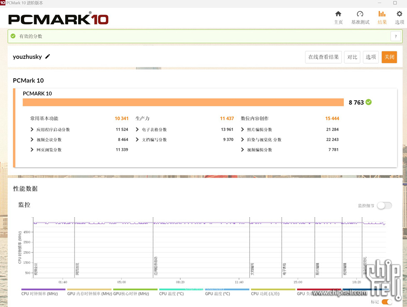Open the 基准测试 benchmark gauge icon
Viewport: 407px width, 307px height.
coord(360,14)
